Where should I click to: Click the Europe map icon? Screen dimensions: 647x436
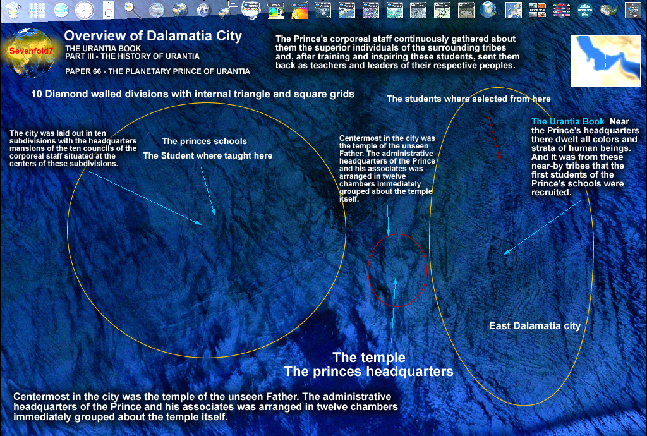tap(514, 10)
